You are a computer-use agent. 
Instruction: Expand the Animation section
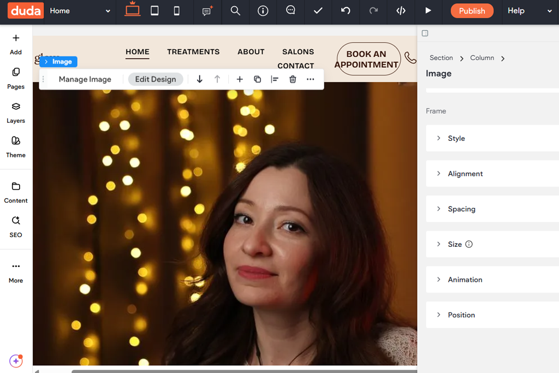465,280
